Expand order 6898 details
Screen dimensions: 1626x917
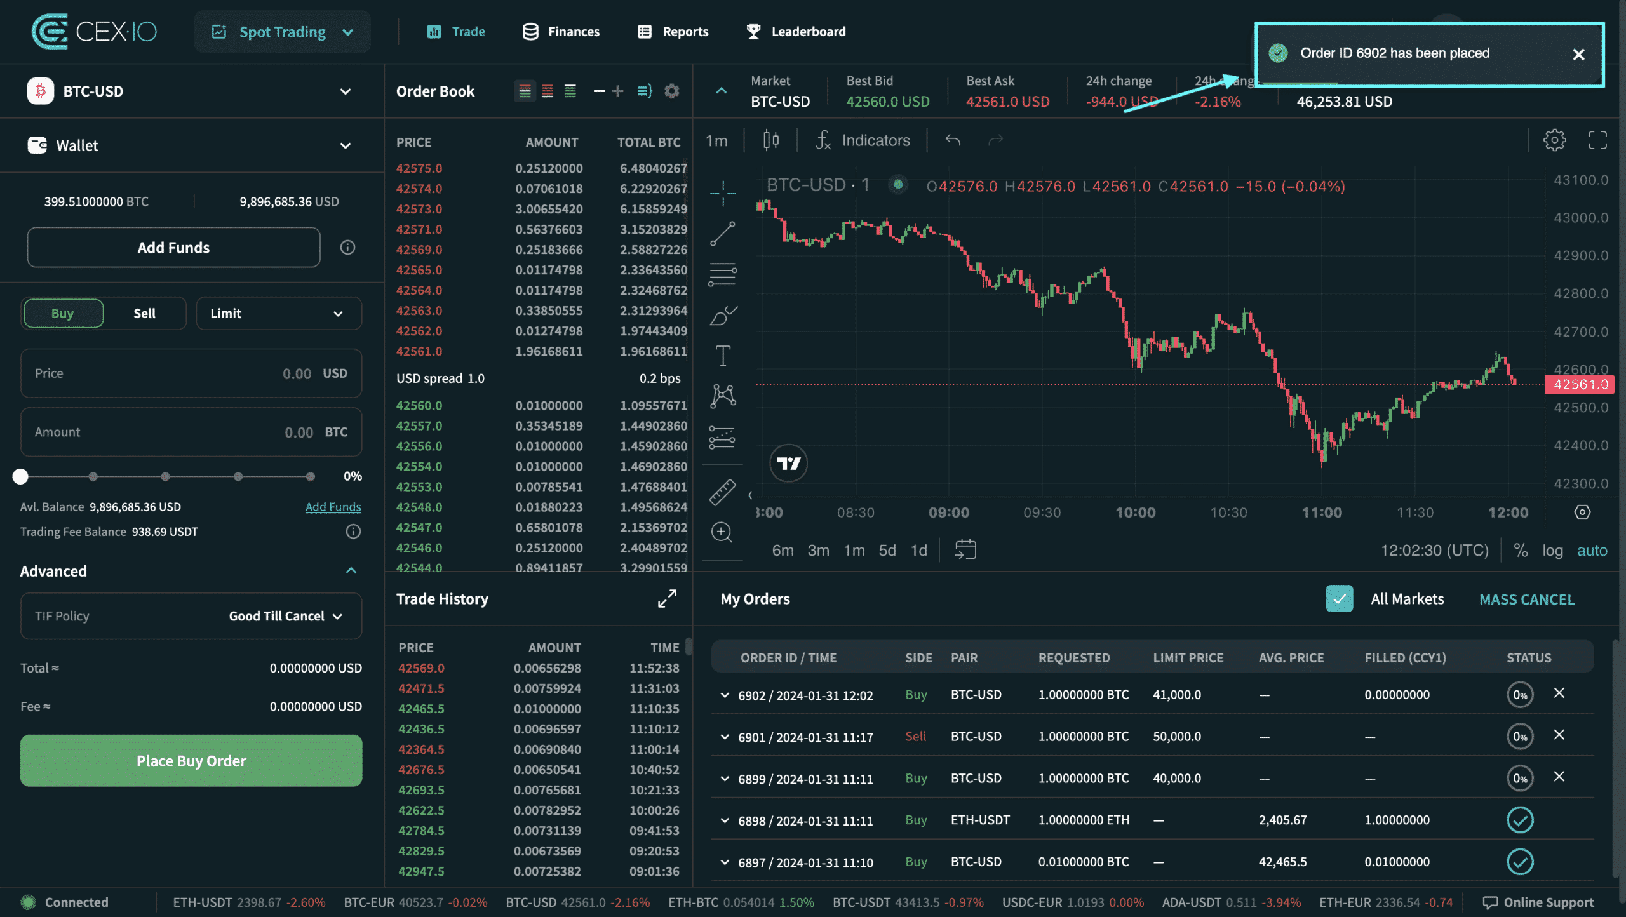[x=724, y=820]
